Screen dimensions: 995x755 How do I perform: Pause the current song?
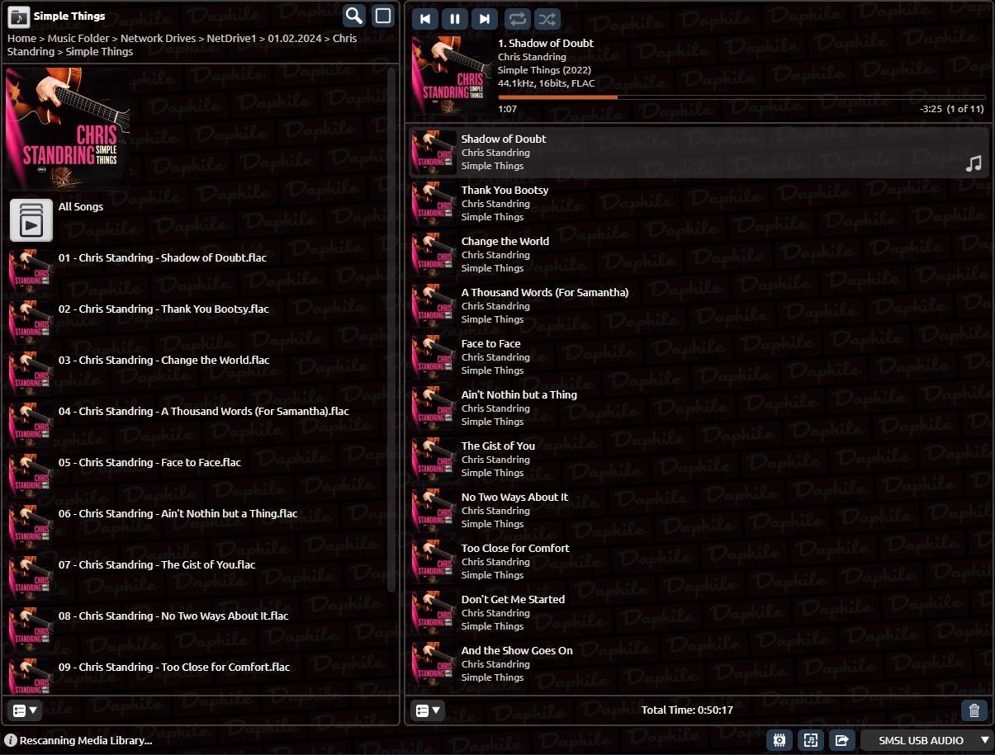tap(455, 19)
